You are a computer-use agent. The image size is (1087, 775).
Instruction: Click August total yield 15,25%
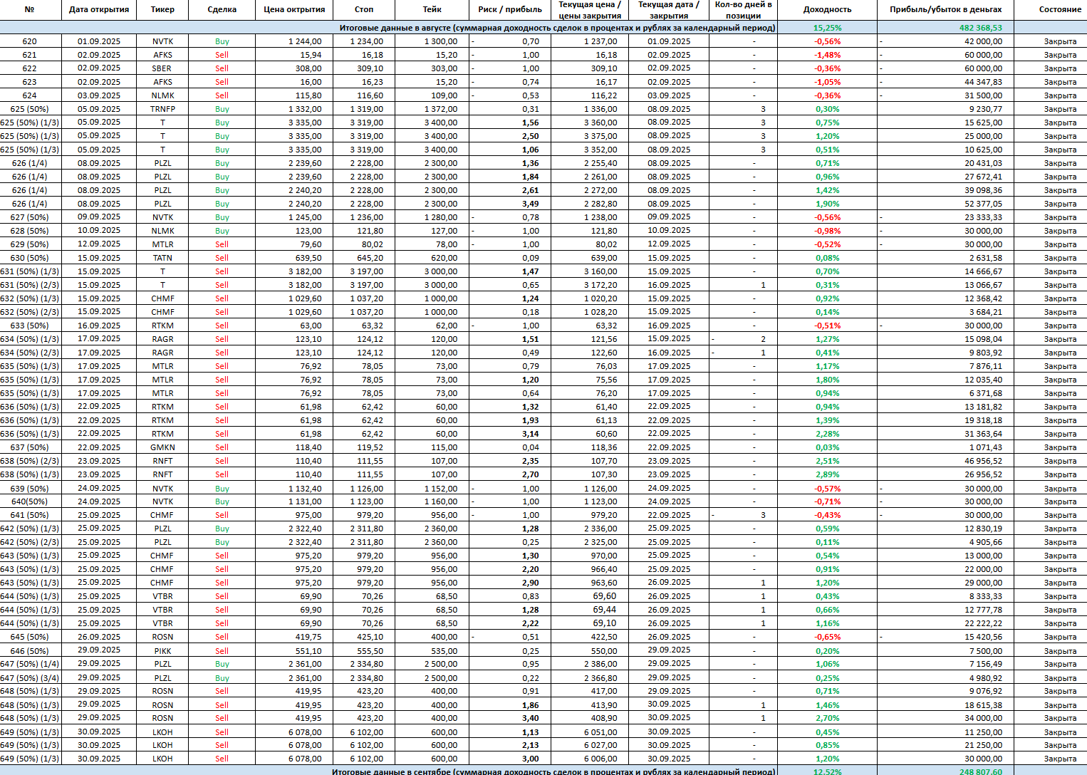(x=827, y=28)
